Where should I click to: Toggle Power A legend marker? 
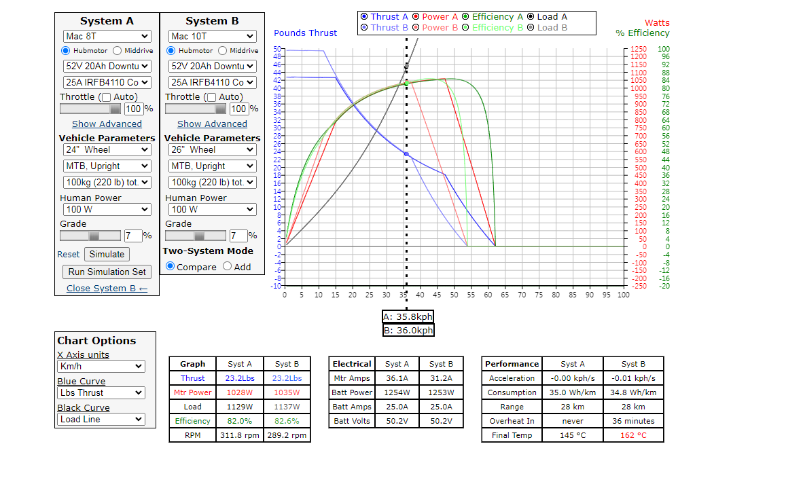coord(416,17)
